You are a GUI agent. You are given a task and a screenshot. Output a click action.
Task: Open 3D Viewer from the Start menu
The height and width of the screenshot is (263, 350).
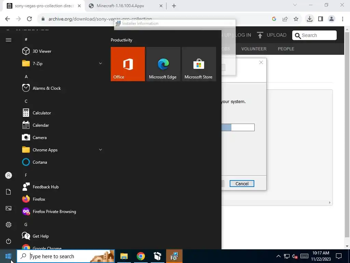coord(63,51)
